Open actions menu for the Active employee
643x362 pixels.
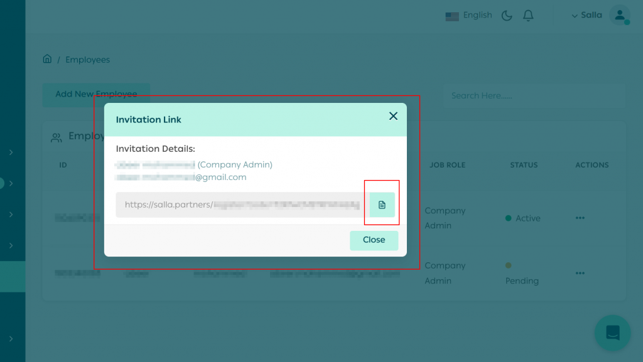[x=580, y=218]
